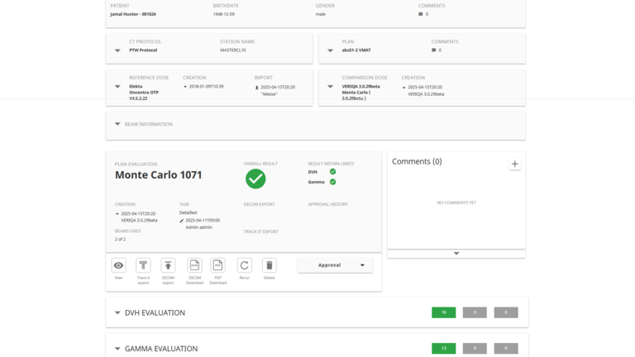635x357 pixels.
Task: Download the DICOM file
Action: click(194, 265)
